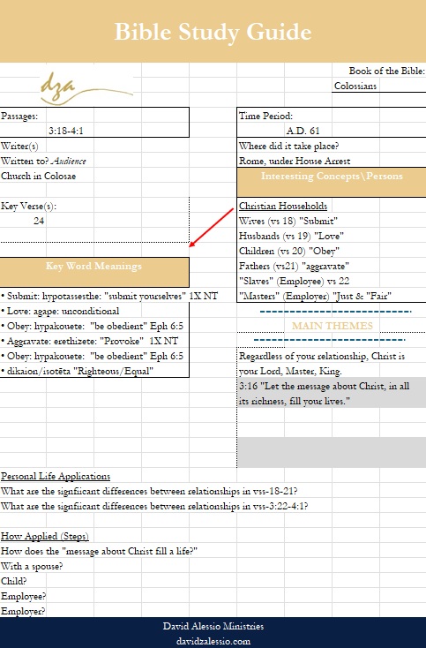Click the 'Time Period:' label
Screen dimensions: 426x648
pos(265,117)
